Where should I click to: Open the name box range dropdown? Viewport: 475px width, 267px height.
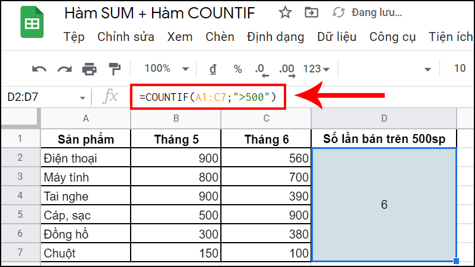[x=81, y=96]
